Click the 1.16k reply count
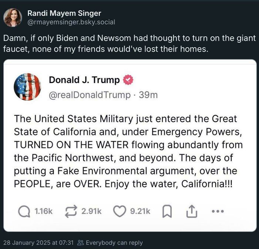Screen dimensions: 259x249 pos(44,211)
